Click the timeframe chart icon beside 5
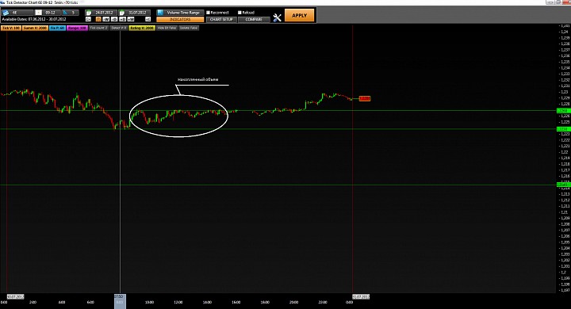Viewport: 571px width, 309px height. tap(65, 13)
